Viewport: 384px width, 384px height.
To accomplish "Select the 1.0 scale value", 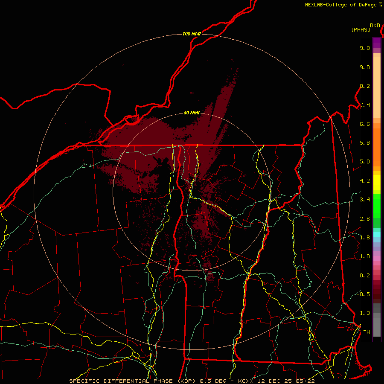I will [x=365, y=256].
